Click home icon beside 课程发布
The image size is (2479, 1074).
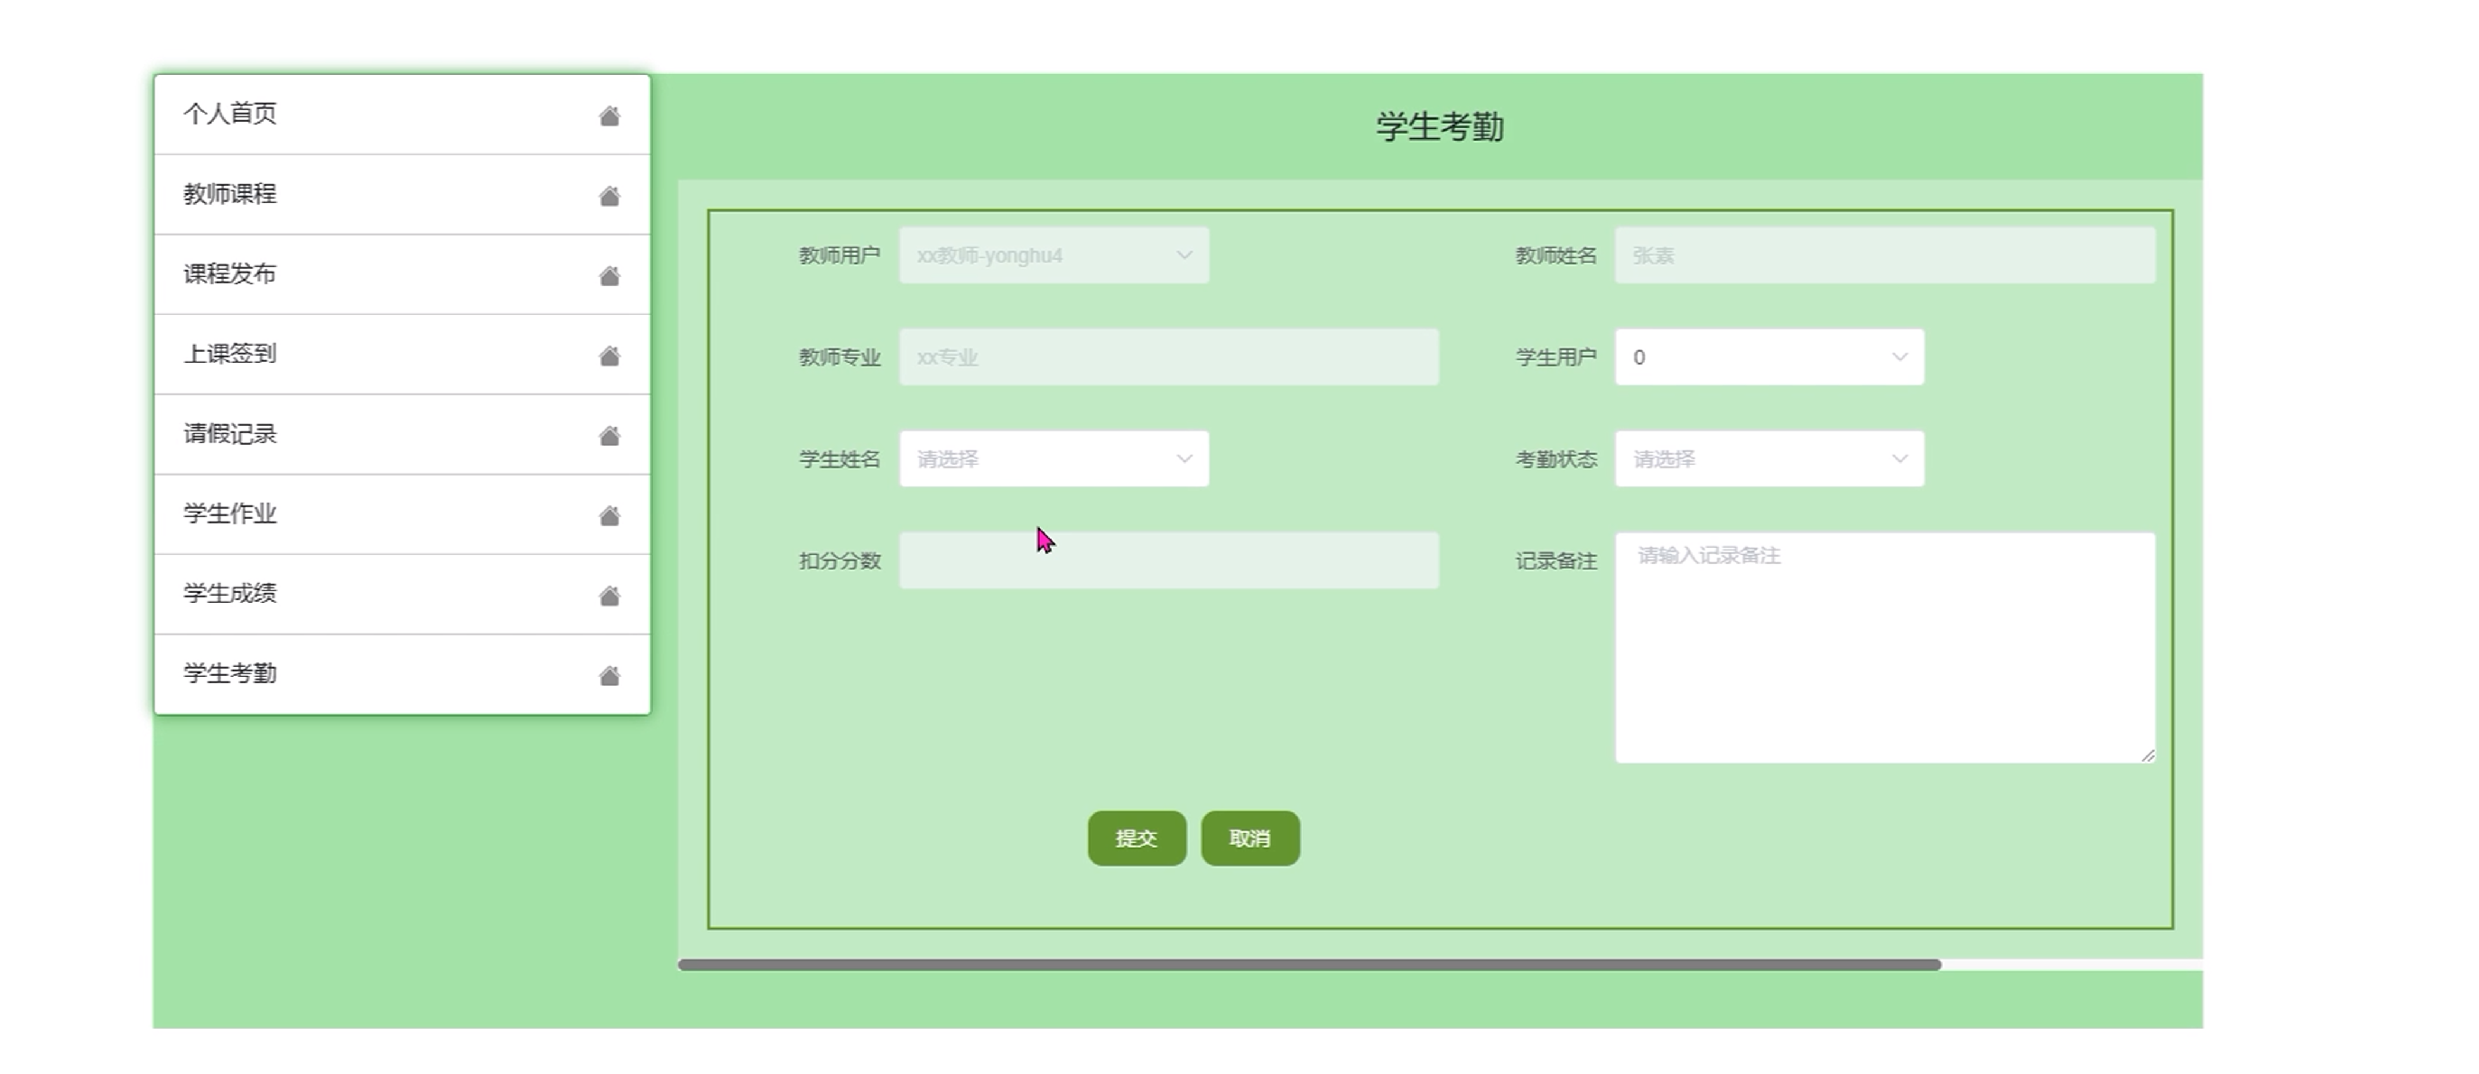point(609,276)
